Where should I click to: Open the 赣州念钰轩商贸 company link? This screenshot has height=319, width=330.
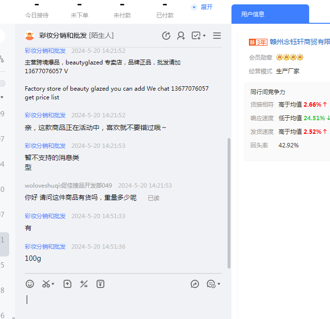click(300, 42)
